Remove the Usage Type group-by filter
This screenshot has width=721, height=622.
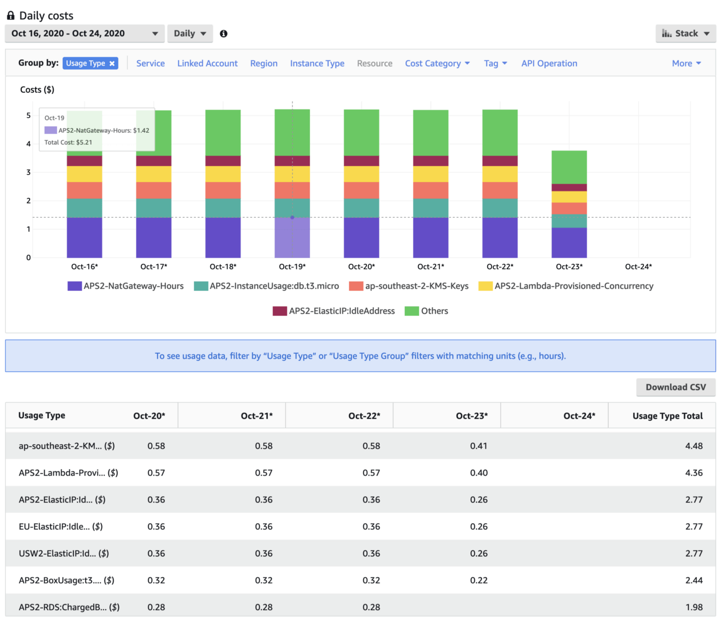[x=112, y=63]
